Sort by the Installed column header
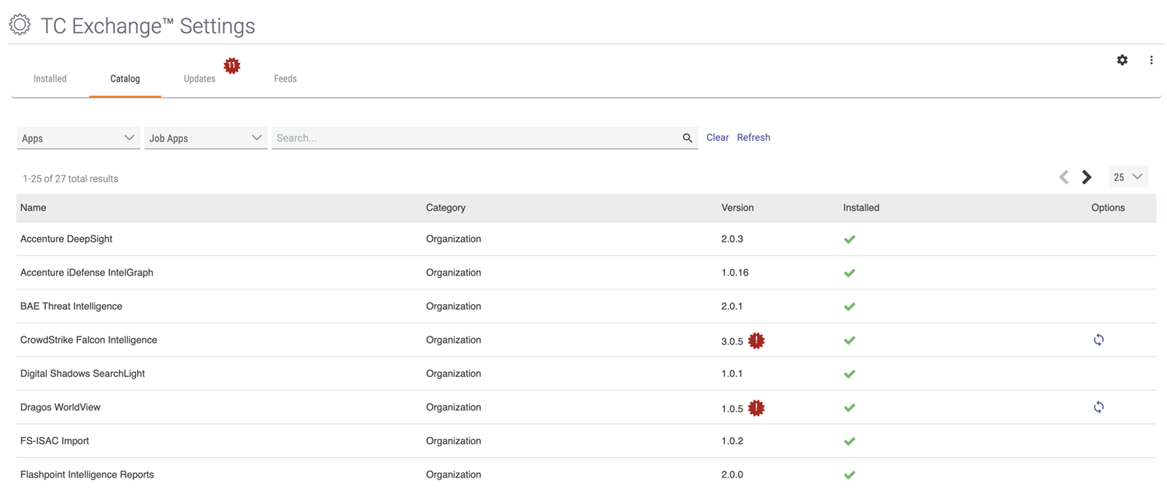 click(x=861, y=208)
